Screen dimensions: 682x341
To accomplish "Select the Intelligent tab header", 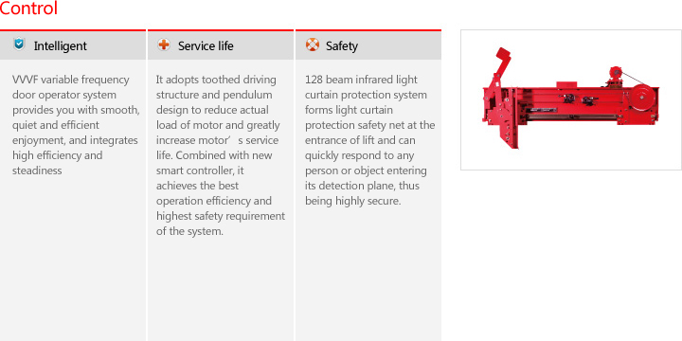I will tap(73, 45).
